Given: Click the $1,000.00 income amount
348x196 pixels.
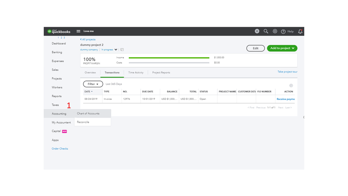Looking at the screenshot, I should coord(219,58).
